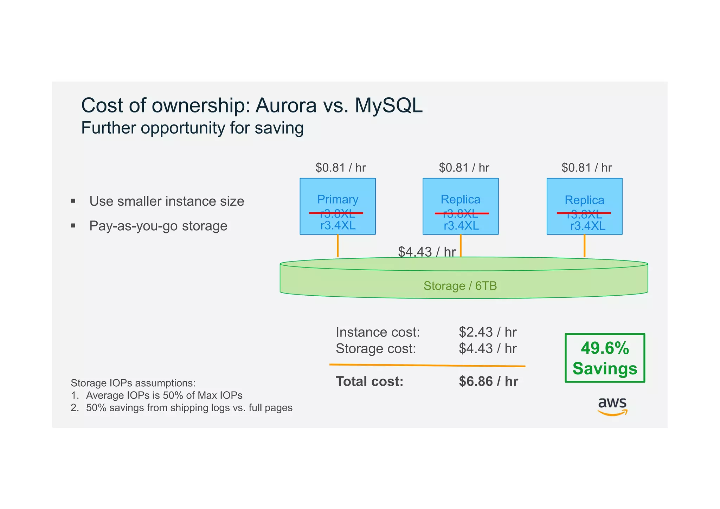Click bullet Use smaller instance size

[166, 201]
